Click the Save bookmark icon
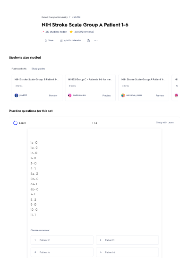This screenshot has height=267, width=189. click(x=46, y=41)
